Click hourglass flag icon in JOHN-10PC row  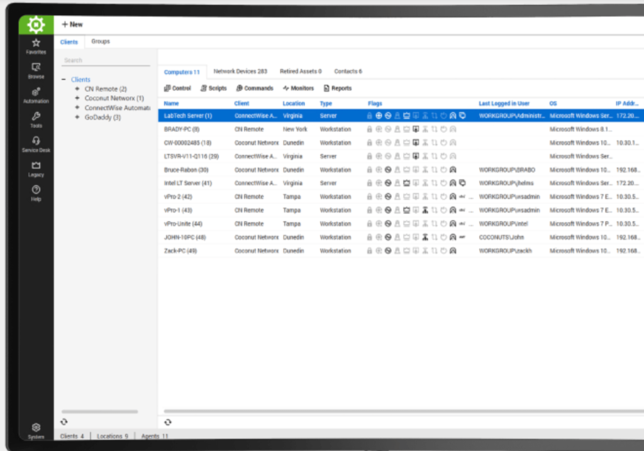click(x=425, y=237)
